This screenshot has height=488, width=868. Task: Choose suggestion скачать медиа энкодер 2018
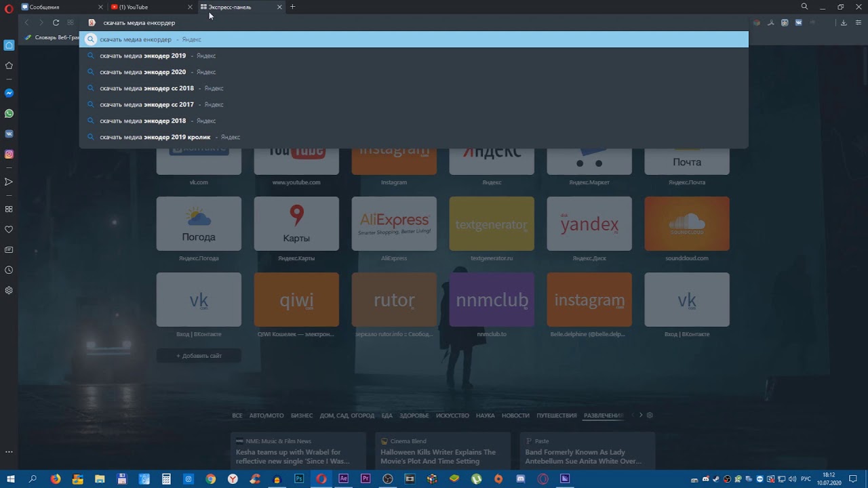click(x=414, y=121)
